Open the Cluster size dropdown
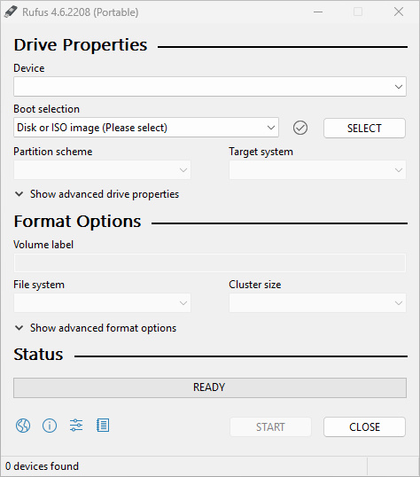 pos(317,303)
